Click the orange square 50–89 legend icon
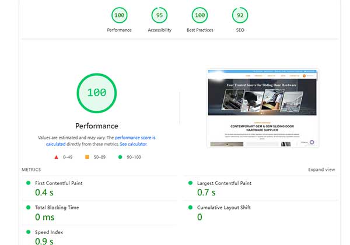The width and height of the screenshot is (350, 245). tap(87, 157)
